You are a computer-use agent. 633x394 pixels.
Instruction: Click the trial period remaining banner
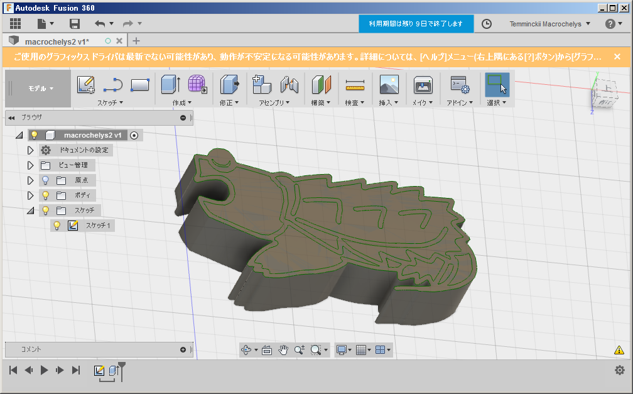click(416, 23)
